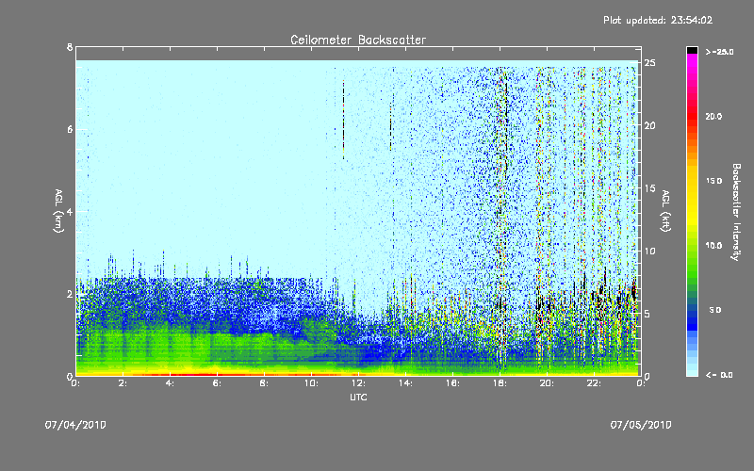Click the >=25.0 colorbar label
The height and width of the screenshot is (471, 754).
point(719,52)
